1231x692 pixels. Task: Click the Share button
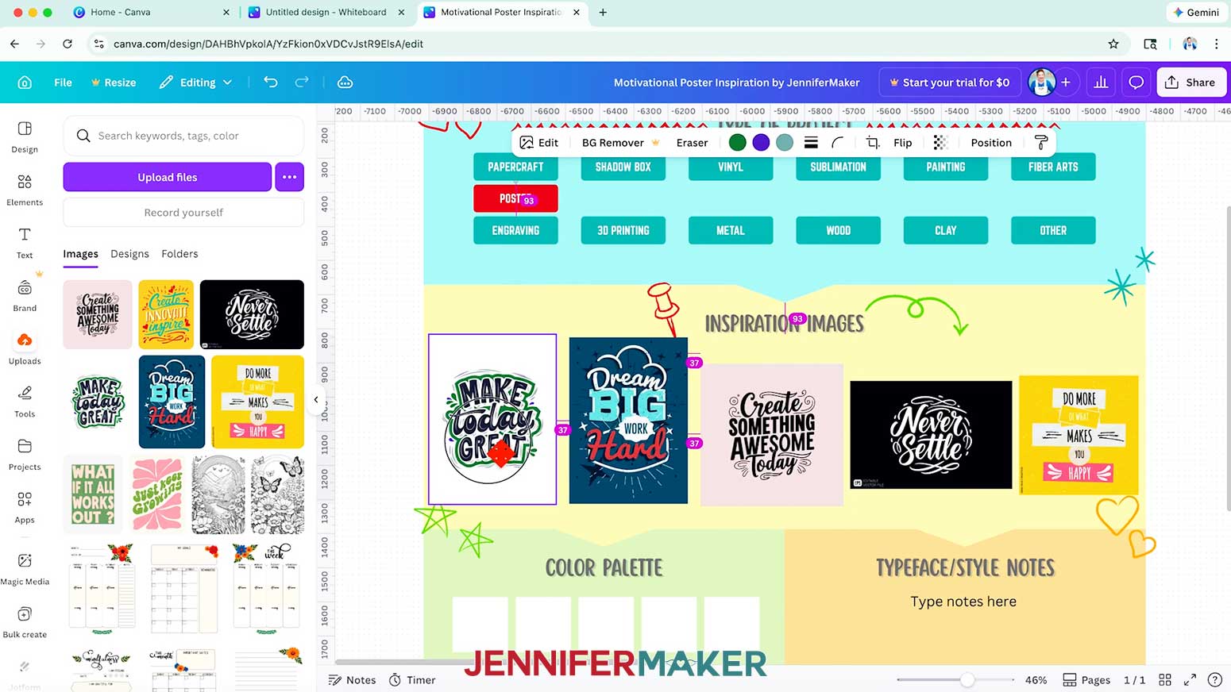click(1191, 83)
